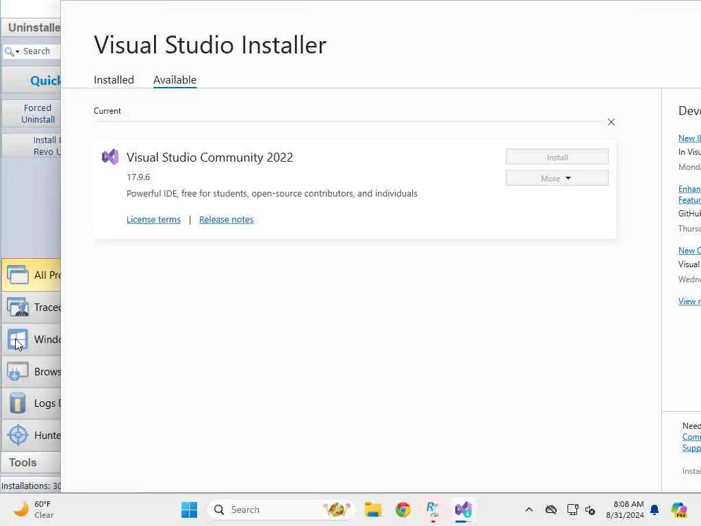Image resolution: width=701 pixels, height=526 pixels.
Task: Open the License terms link
Action: [x=153, y=220]
